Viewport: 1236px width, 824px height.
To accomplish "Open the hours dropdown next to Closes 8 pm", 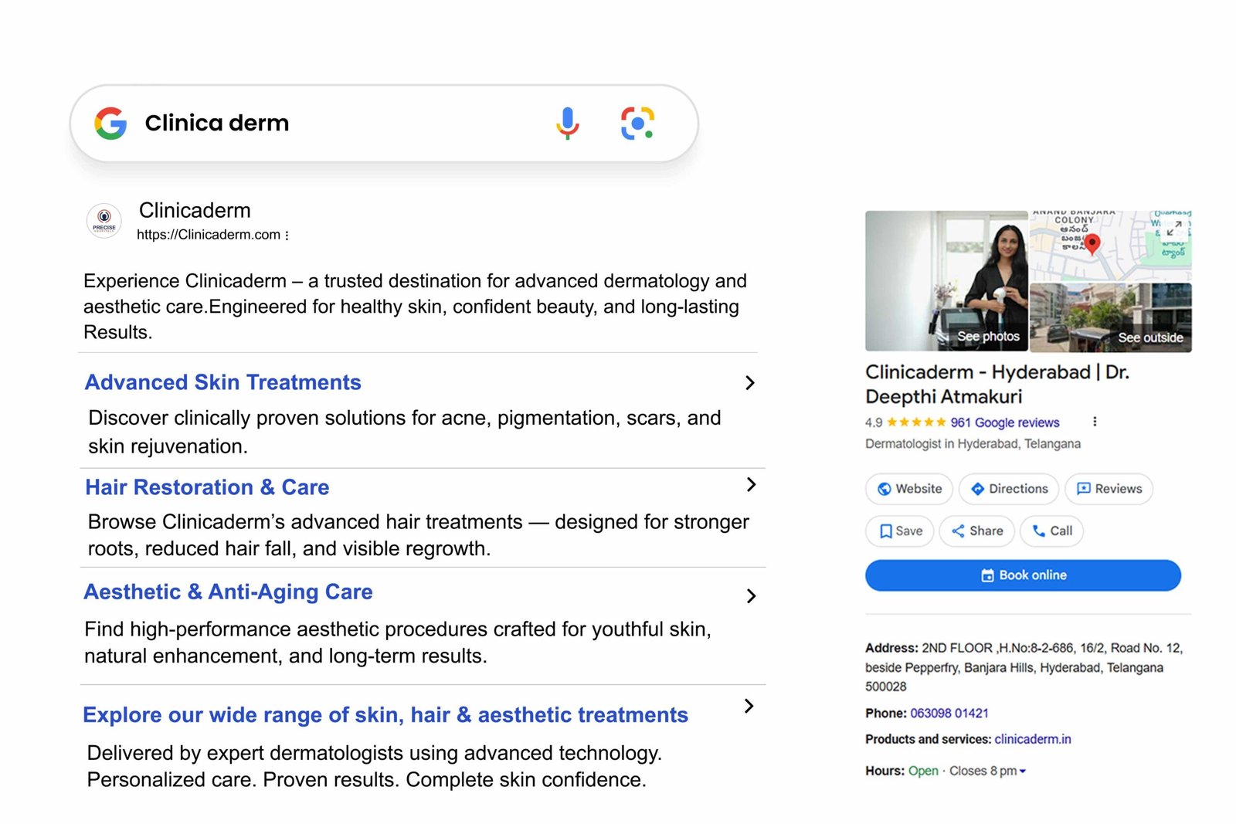I will click(x=1023, y=771).
